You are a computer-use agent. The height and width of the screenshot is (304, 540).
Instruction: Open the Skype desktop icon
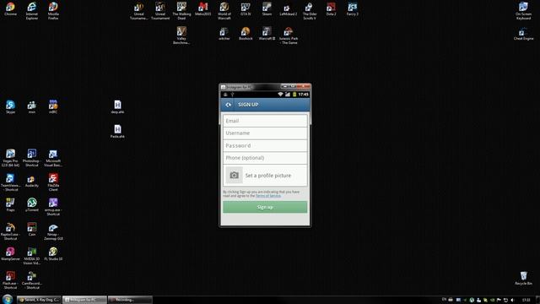point(10,106)
